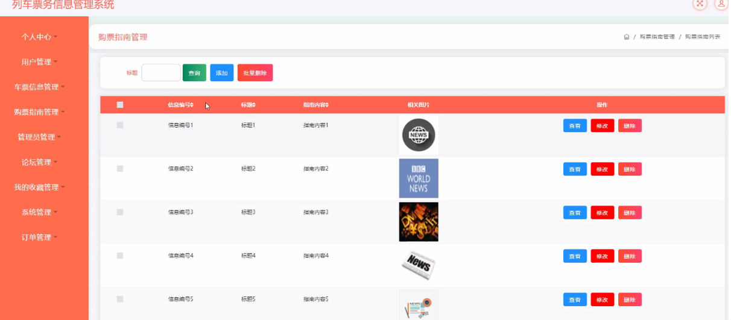Select the 标题5 cell text
The height and width of the screenshot is (320, 731).
click(248, 299)
